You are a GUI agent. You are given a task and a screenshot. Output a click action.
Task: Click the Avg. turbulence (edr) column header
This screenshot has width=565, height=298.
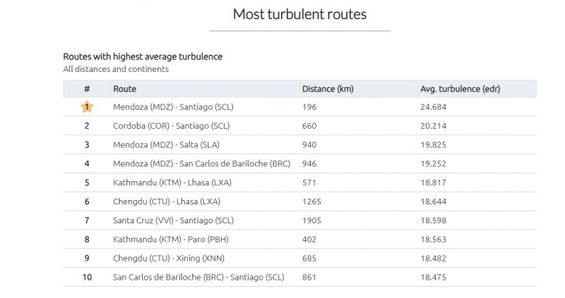coord(460,89)
